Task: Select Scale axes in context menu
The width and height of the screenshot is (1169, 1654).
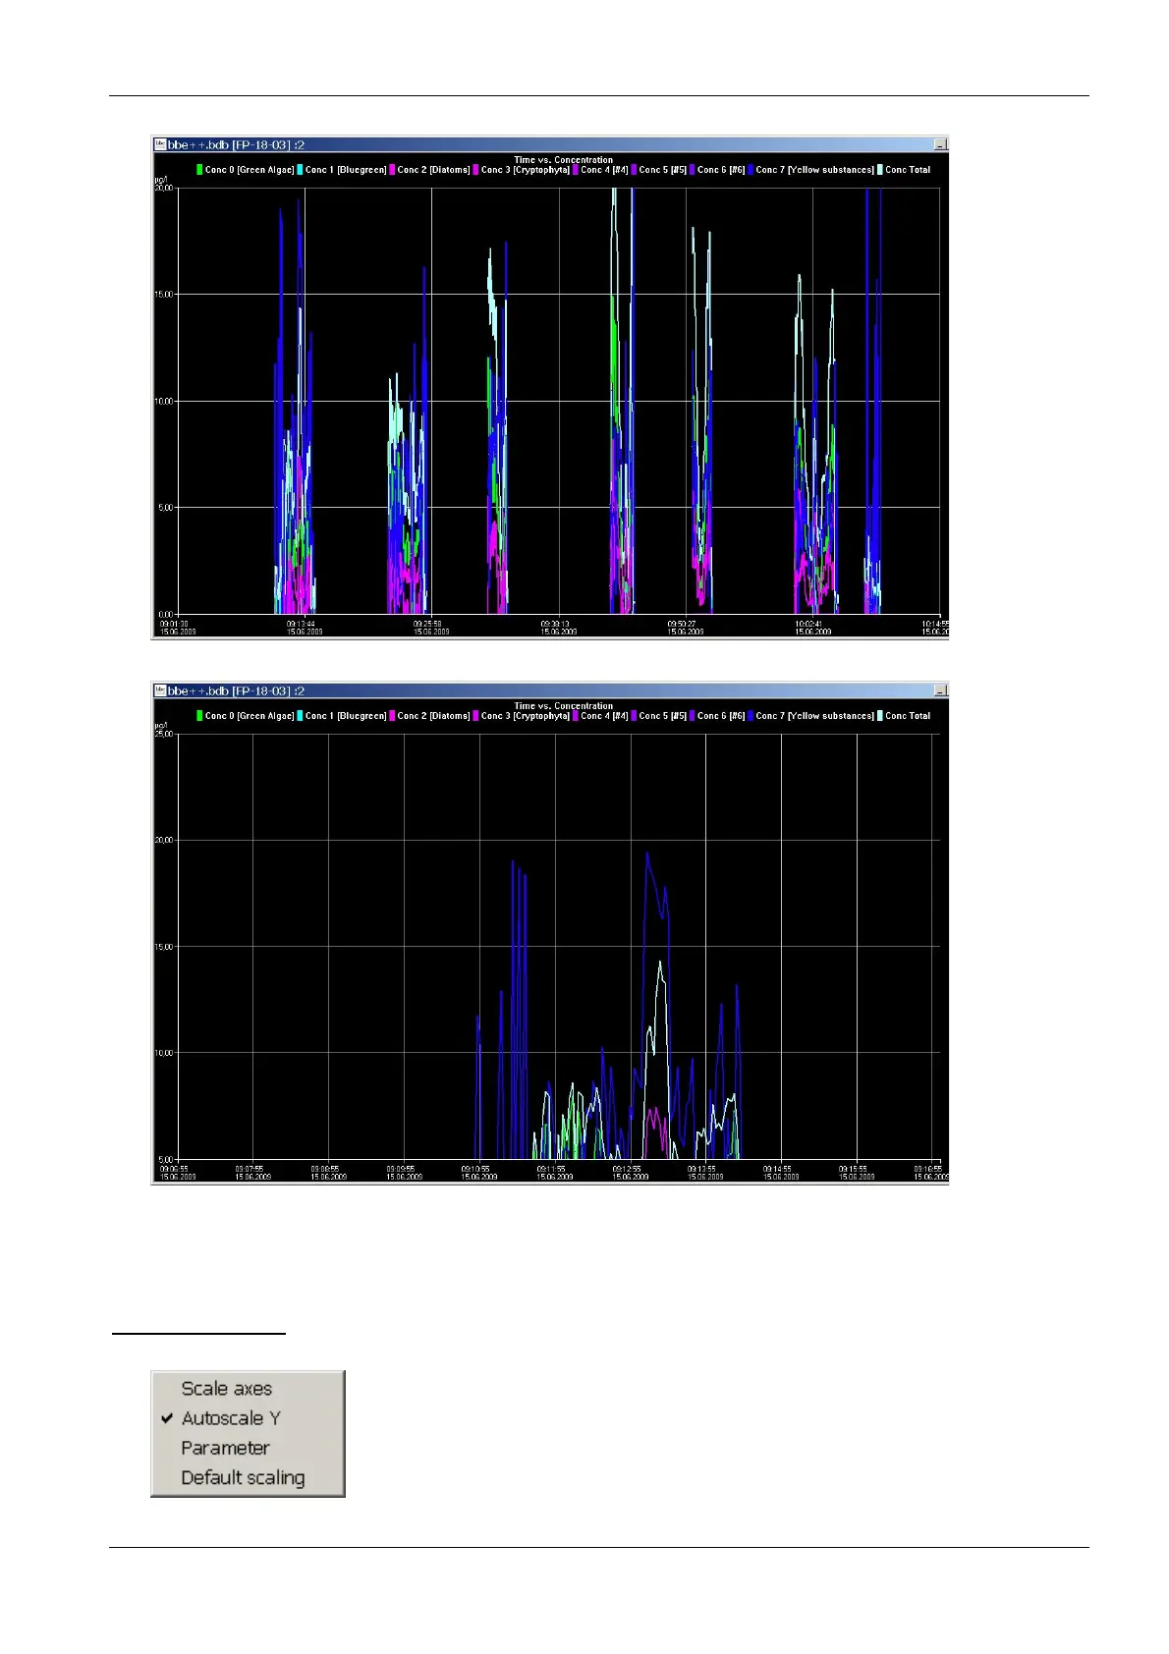Action: (x=248, y=1388)
